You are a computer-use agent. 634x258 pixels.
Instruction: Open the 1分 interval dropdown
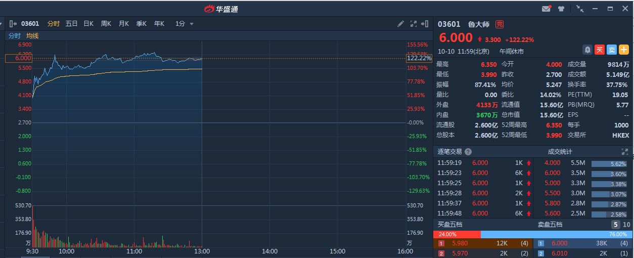(185, 24)
